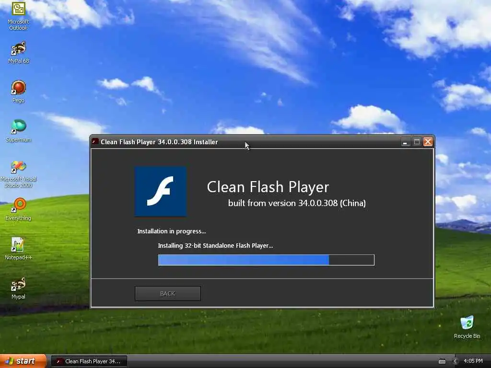Viewport: 491px width, 368px height.
Task: Minimize the Clean Flash Player installer
Action: click(x=405, y=142)
